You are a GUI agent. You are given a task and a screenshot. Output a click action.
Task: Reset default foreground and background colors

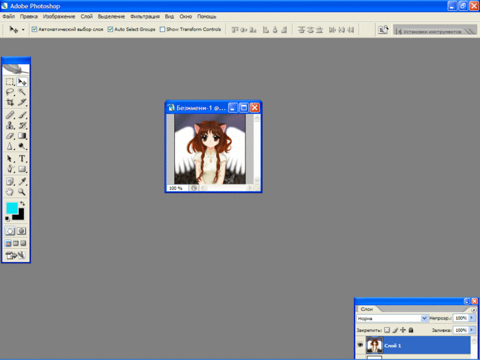pyautogui.click(x=8, y=218)
